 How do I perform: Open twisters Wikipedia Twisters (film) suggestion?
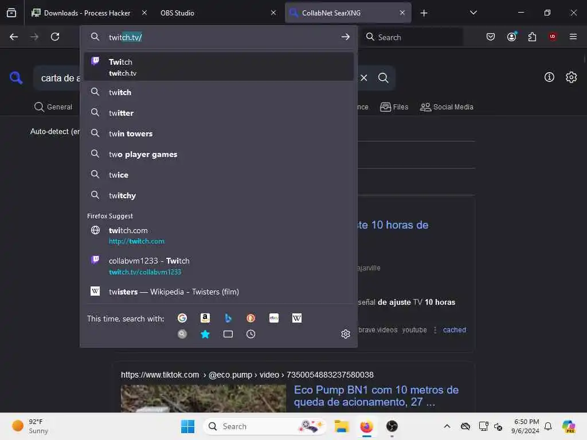tap(219, 292)
